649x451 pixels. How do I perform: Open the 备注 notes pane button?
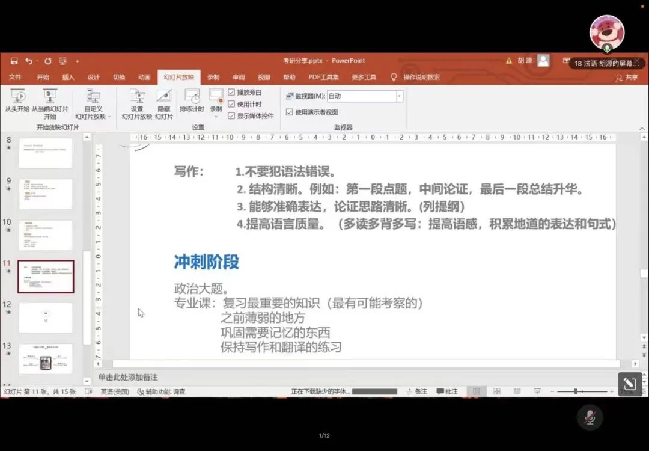[416, 391]
